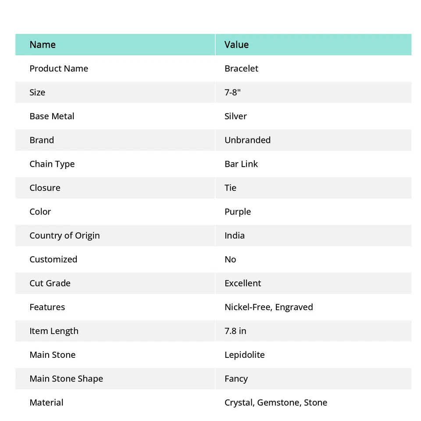Click the Value column header
This screenshot has height=421, width=421.
[236, 45]
